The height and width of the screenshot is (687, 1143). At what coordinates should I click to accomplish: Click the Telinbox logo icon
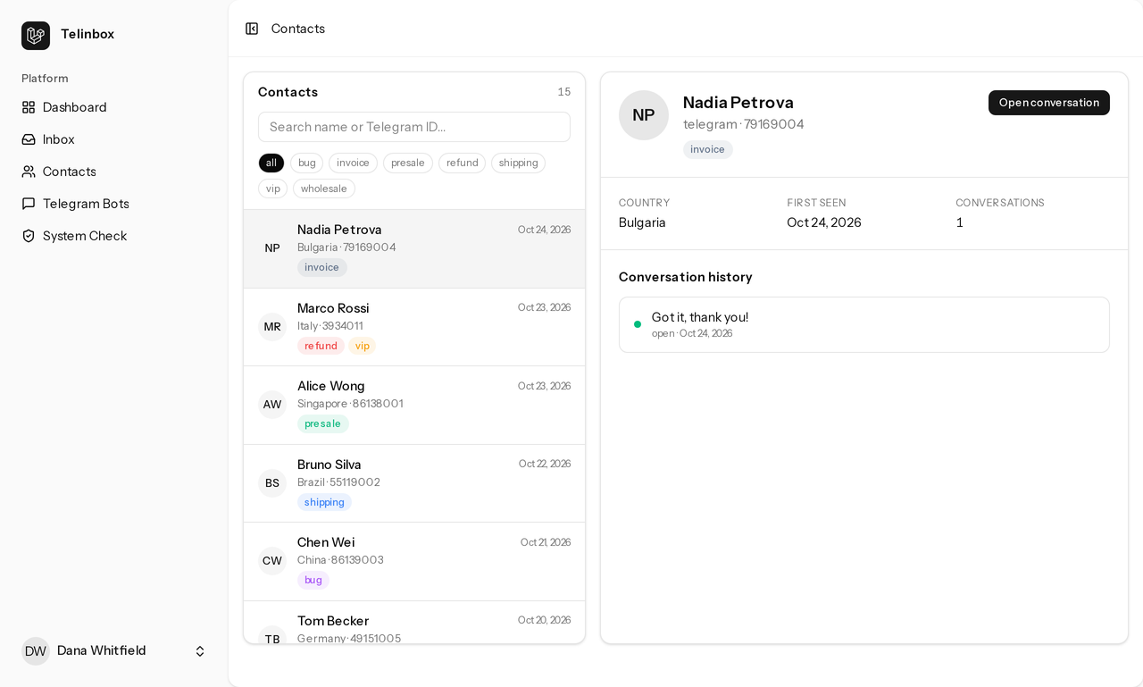pos(36,36)
